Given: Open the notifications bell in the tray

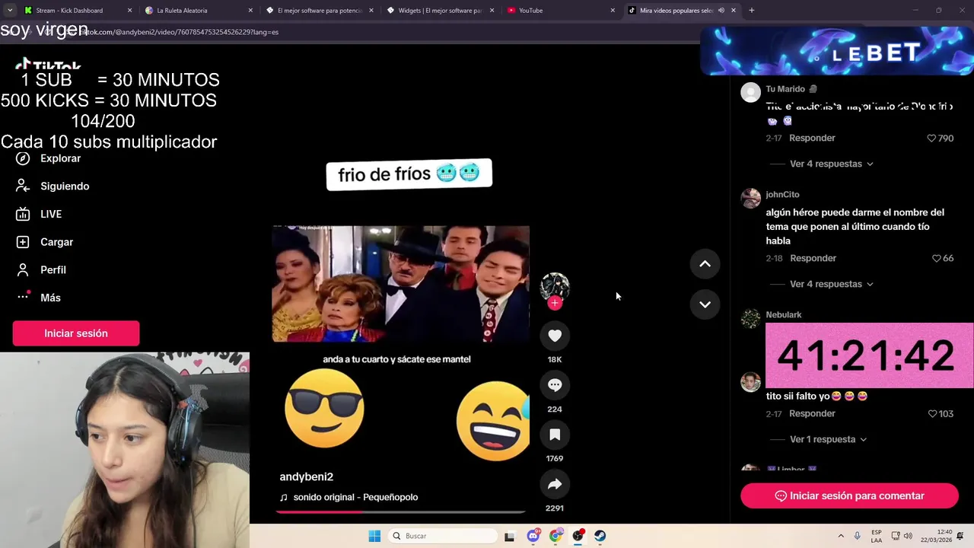Looking at the screenshot, I should pos(960,536).
